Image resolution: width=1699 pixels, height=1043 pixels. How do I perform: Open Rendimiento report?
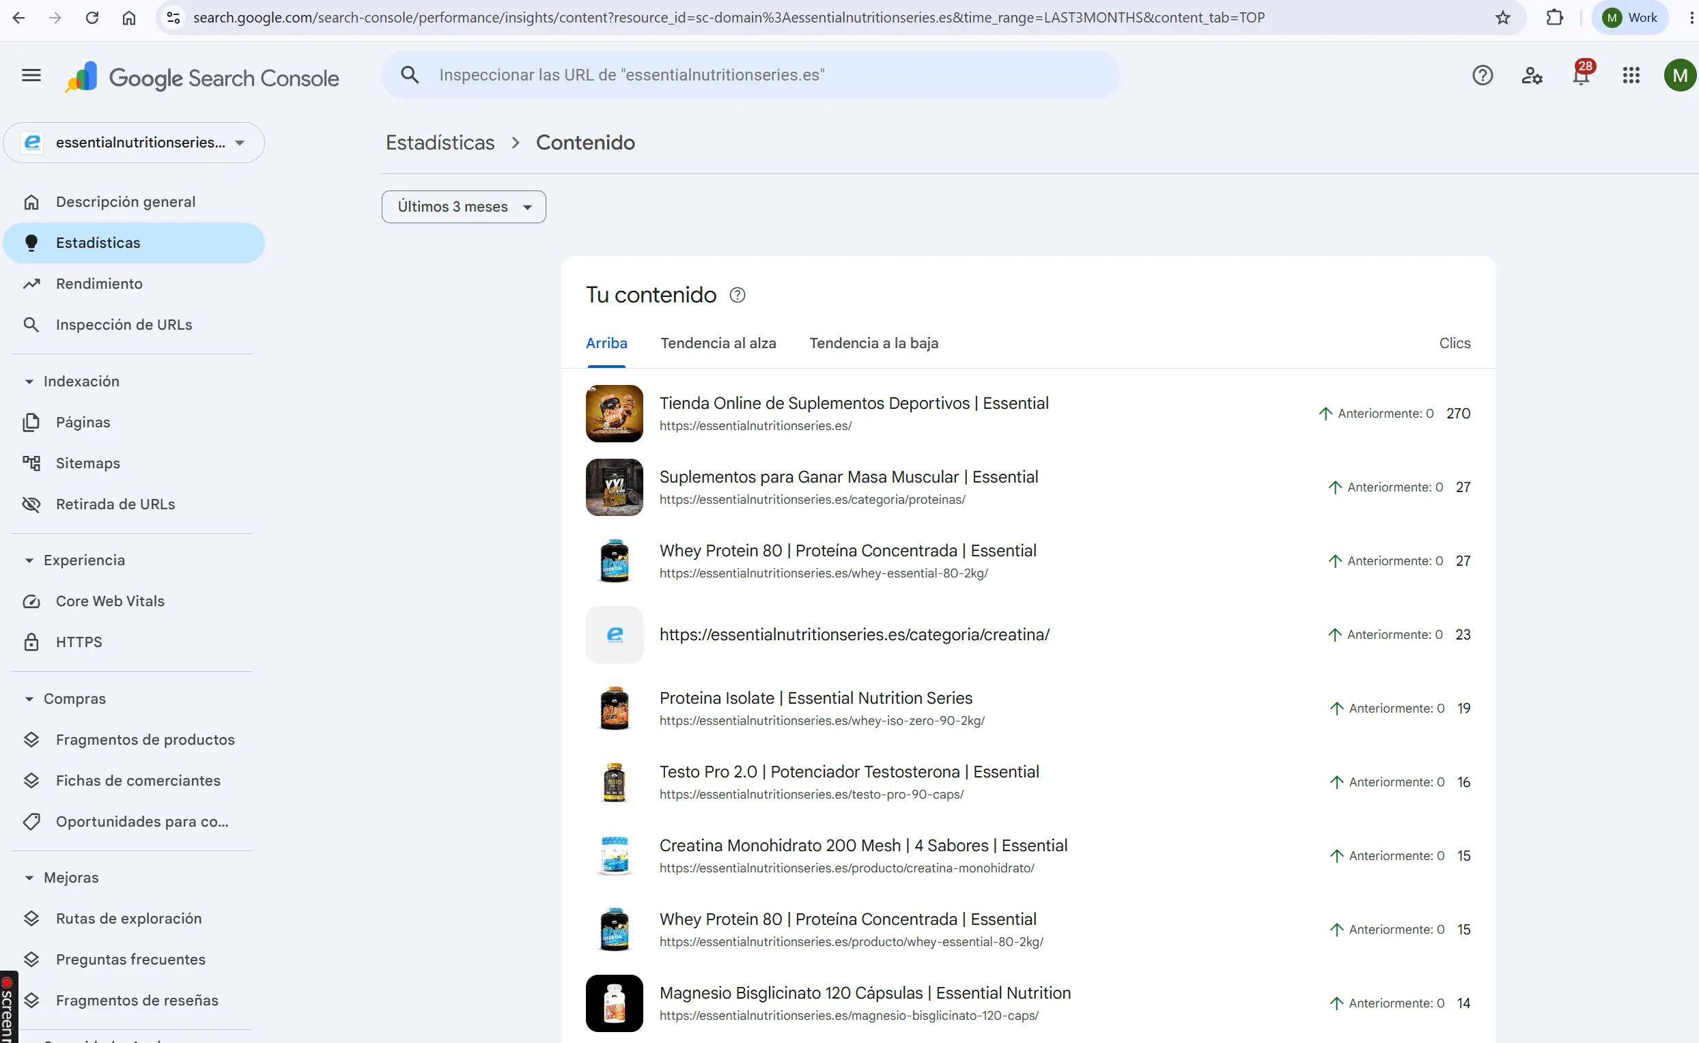tap(134, 283)
